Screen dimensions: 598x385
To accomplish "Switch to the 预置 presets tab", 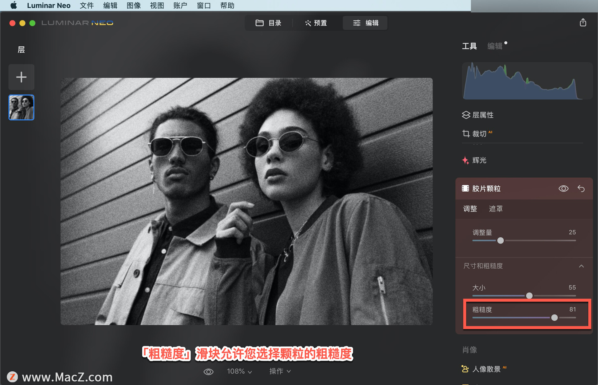I will click(316, 23).
